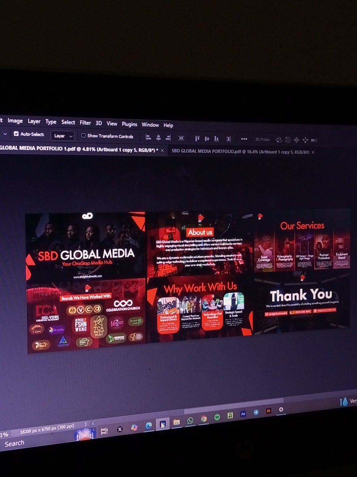Open the Plugins menu

pyautogui.click(x=129, y=124)
